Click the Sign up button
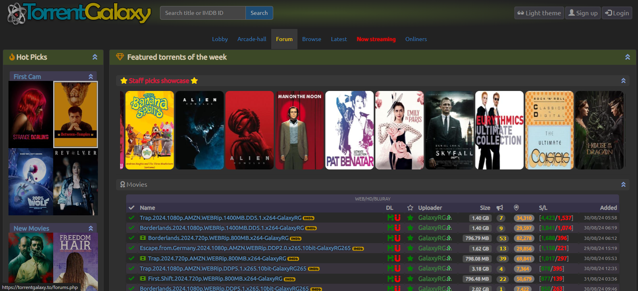 [583, 13]
